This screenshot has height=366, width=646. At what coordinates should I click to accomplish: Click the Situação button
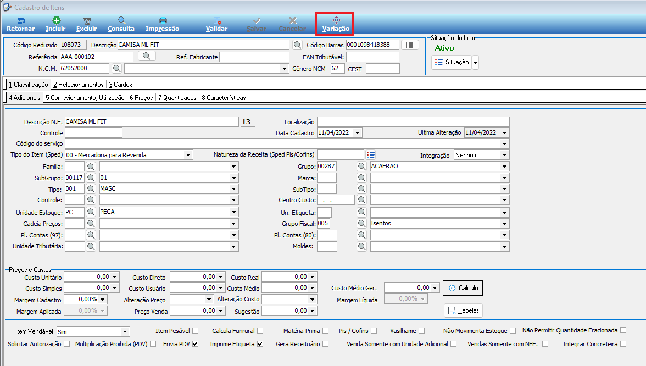[452, 62]
